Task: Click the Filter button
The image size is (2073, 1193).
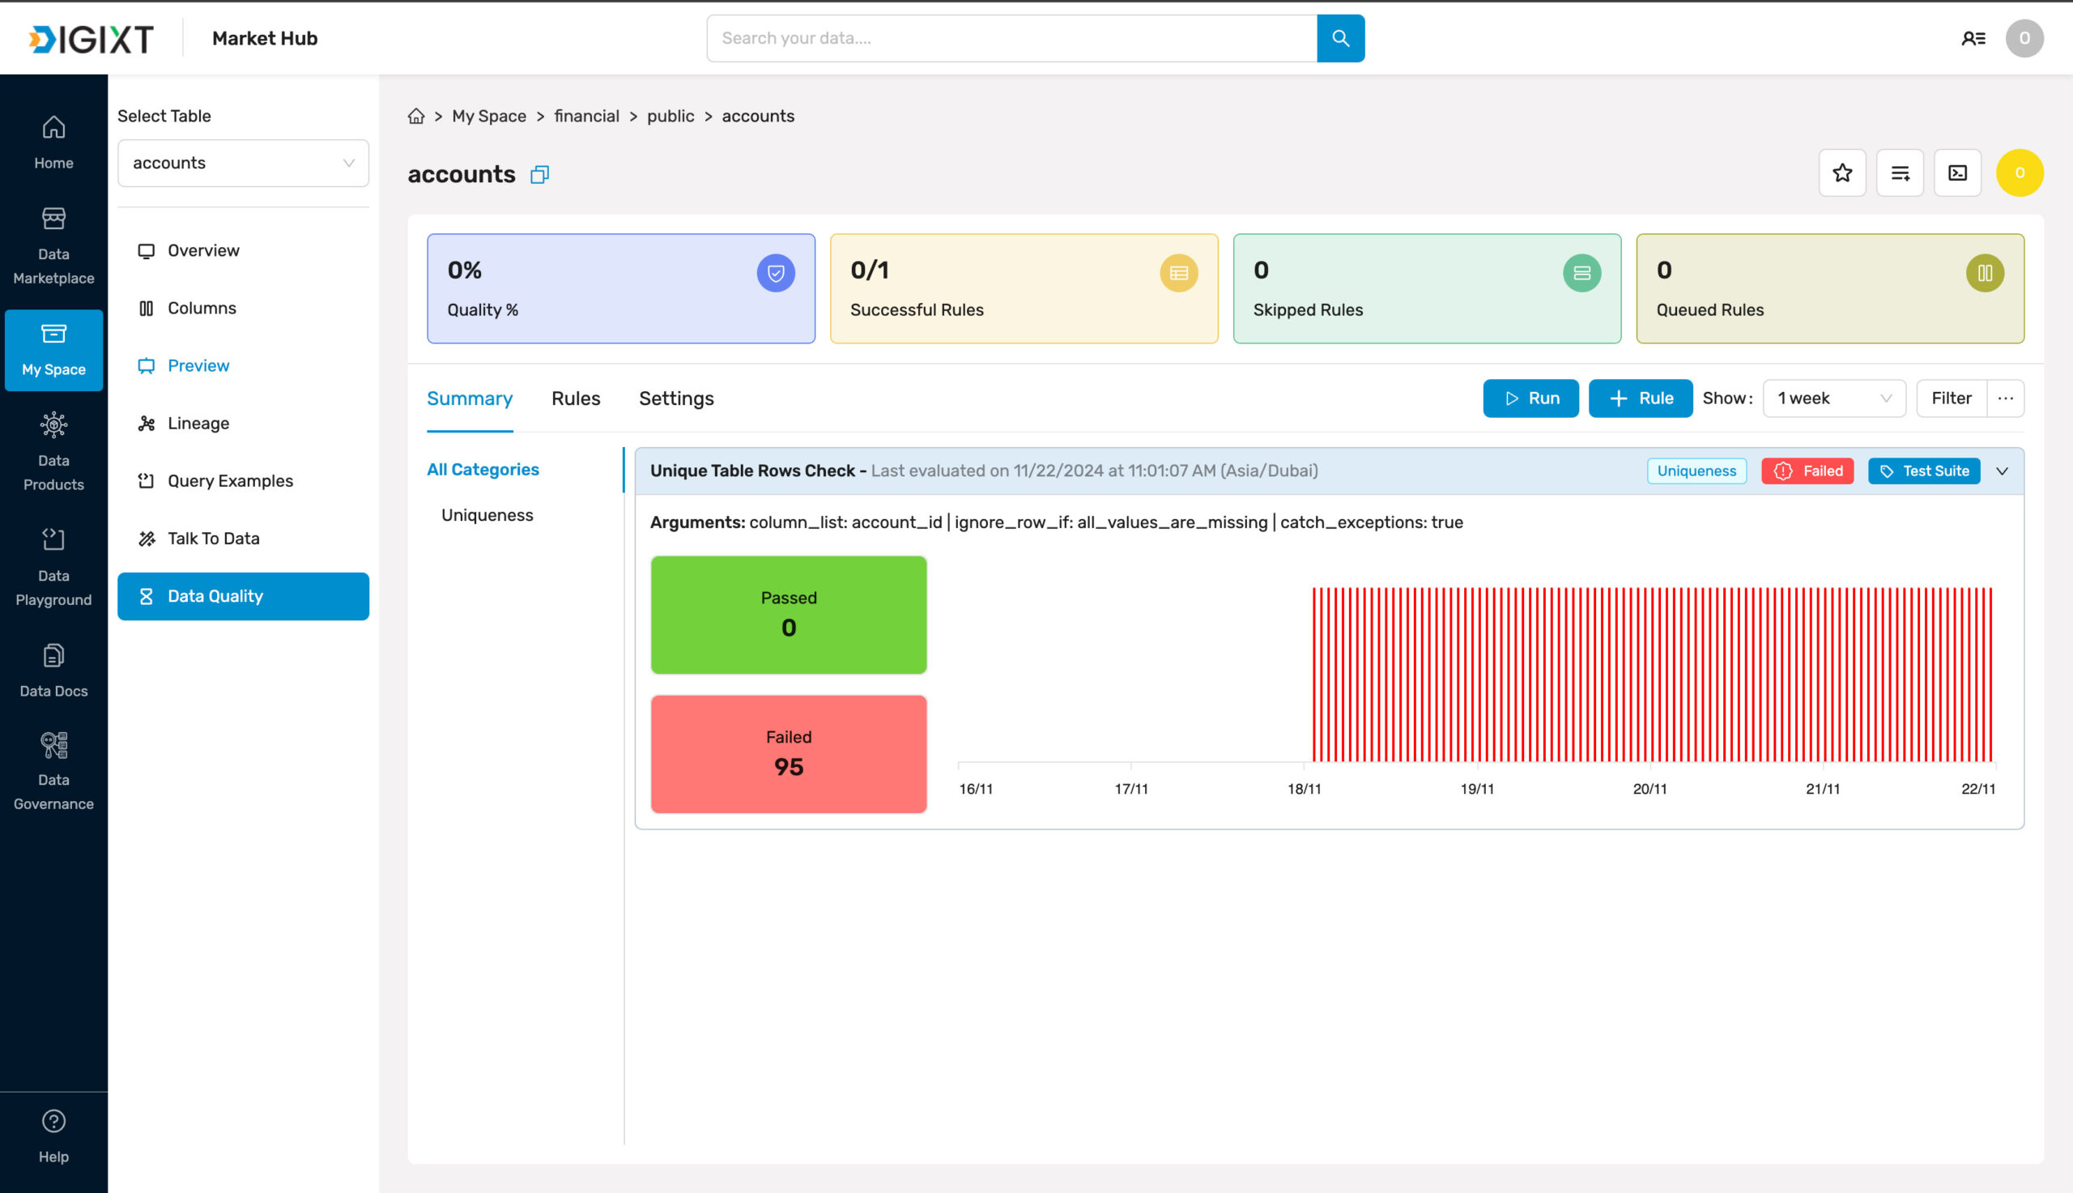Action: 1951,398
